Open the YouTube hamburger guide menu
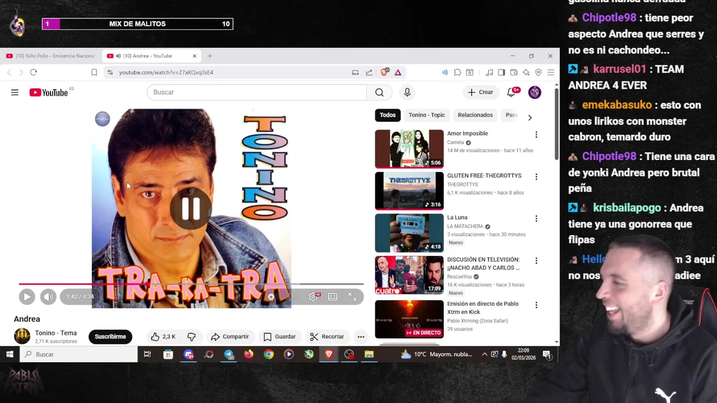 pos(15,92)
